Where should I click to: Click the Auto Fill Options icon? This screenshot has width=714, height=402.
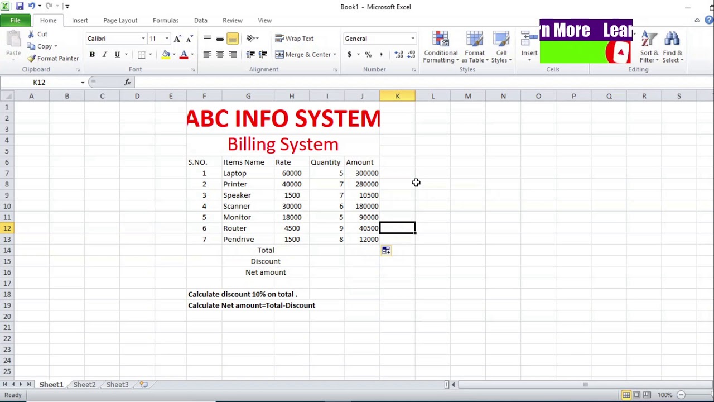click(x=386, y=251)
